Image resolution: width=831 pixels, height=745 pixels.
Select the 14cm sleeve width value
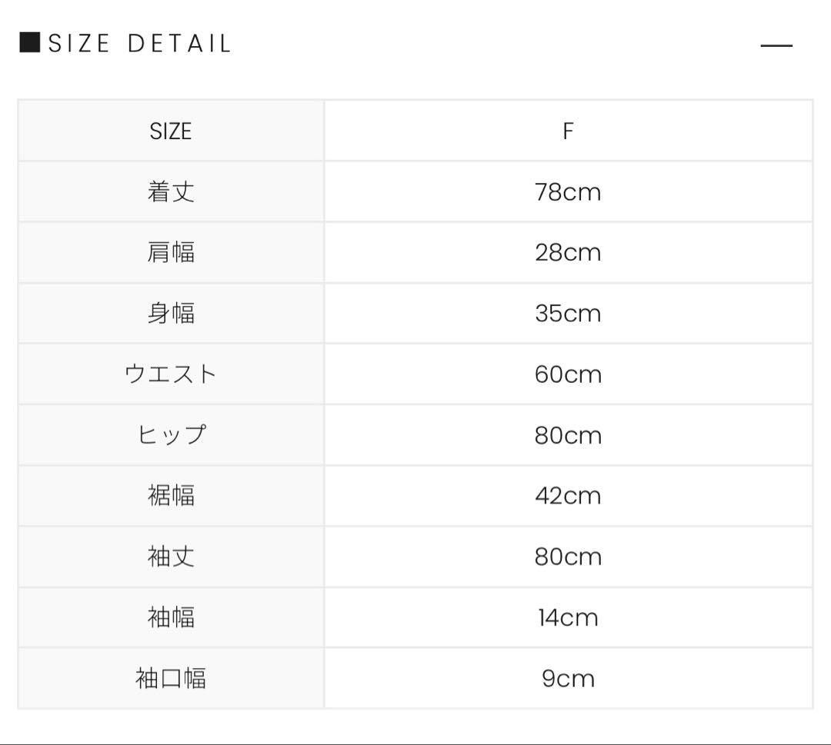click(x=568, y=617)
